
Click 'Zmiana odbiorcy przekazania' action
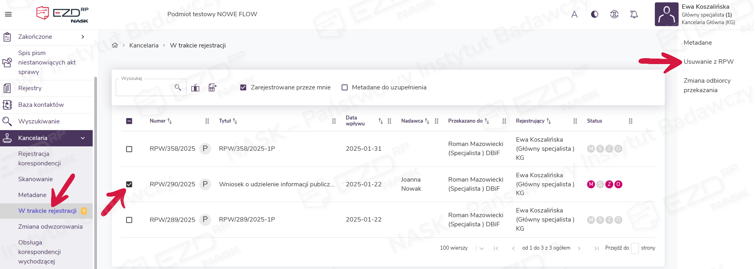[x=707, y=85]
